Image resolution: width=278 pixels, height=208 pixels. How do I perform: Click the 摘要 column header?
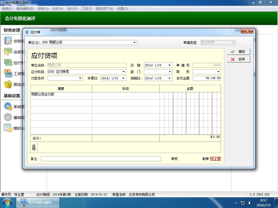click(61, 89)
